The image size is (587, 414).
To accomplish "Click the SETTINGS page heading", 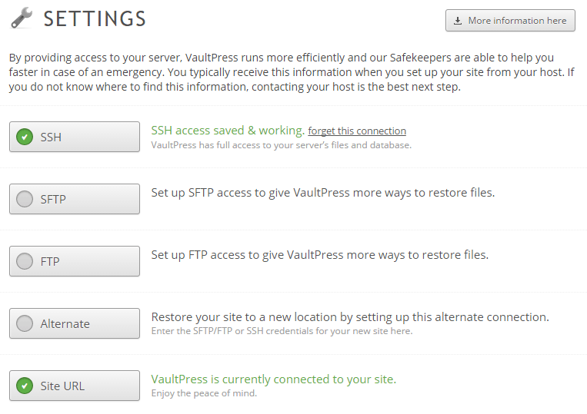I will tap(95, 18).
